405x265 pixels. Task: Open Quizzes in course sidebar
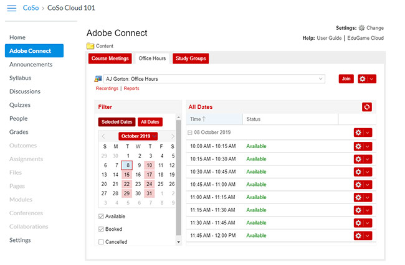click(x=20, y=105)
